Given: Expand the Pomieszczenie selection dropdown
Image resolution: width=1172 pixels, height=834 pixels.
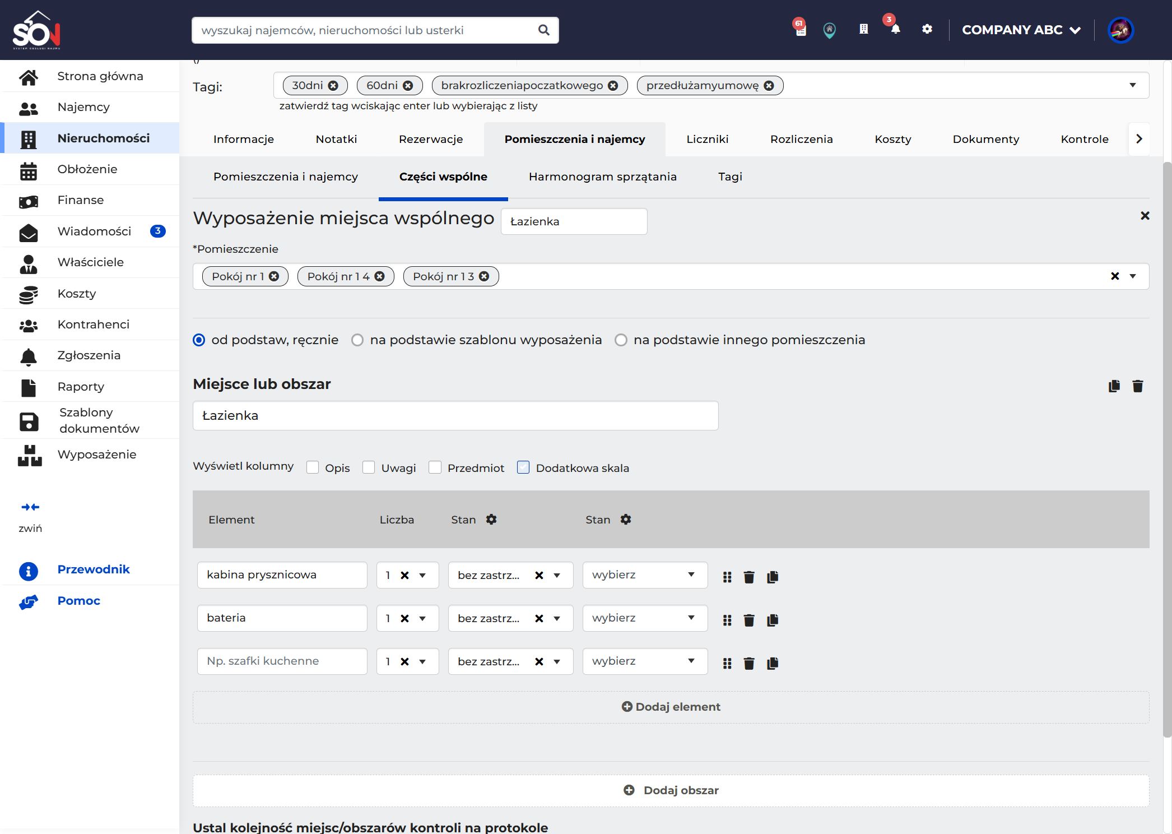Looking at the screenshot, I should coord(1133,276).
